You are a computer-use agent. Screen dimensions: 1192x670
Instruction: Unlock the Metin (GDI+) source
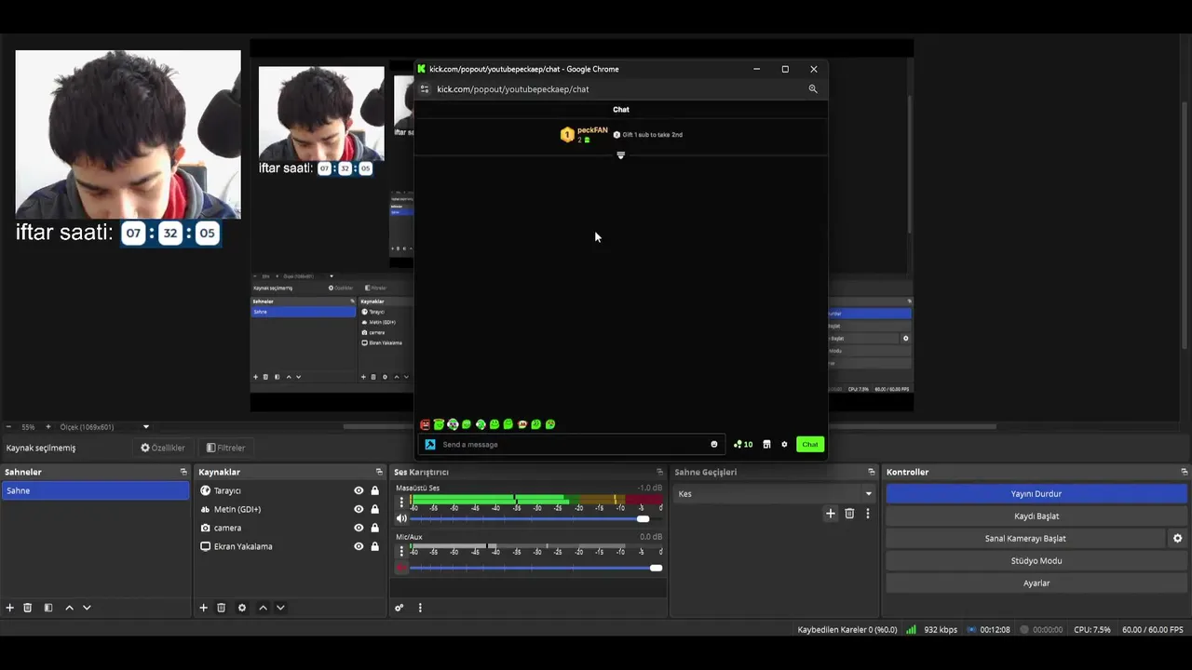click(x=374, y=509)
